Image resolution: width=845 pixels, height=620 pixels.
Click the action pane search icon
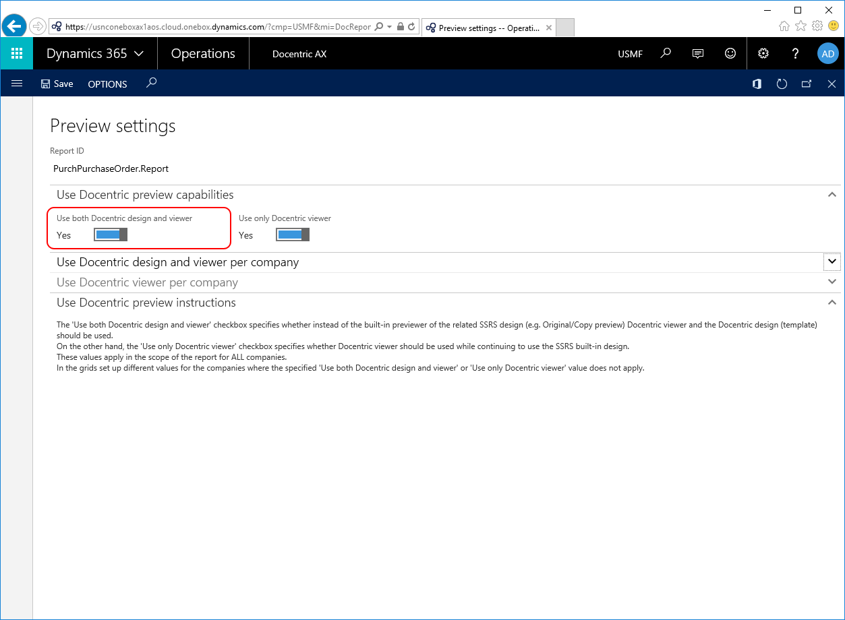(x=152, y=83)
